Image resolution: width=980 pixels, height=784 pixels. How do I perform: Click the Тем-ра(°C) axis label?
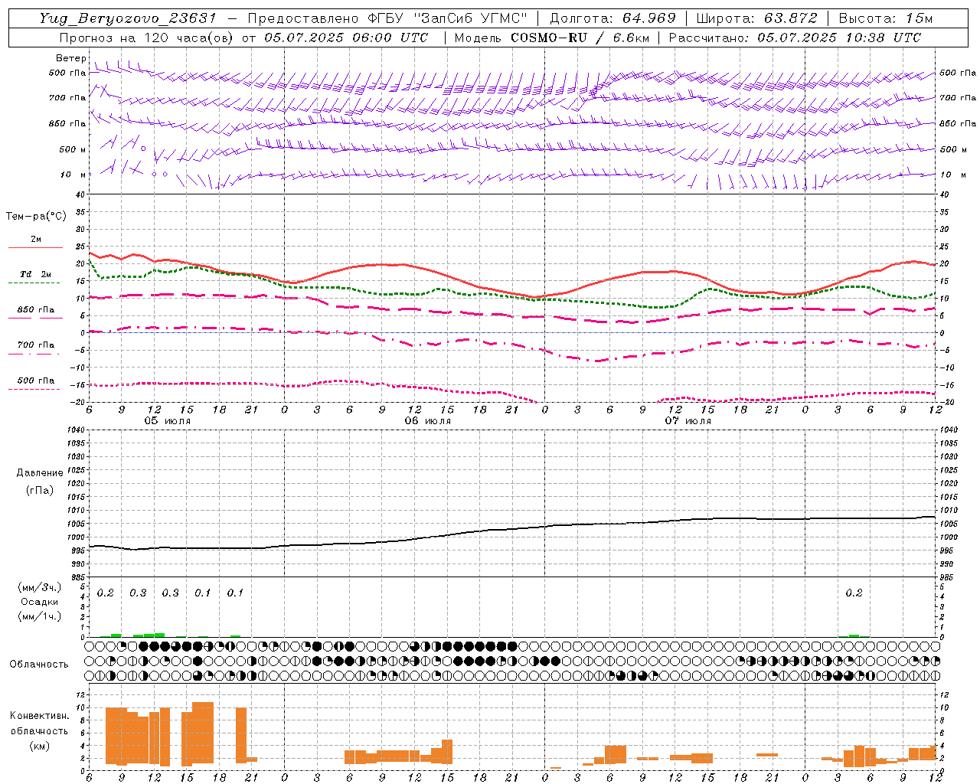coord(36,217)
